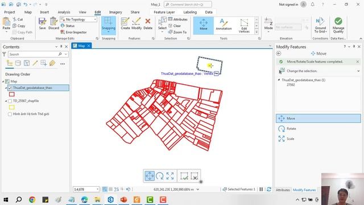Open Modify Features tool in ribbon
Viewport: 364px width, 205px height.
click(136, 23)
